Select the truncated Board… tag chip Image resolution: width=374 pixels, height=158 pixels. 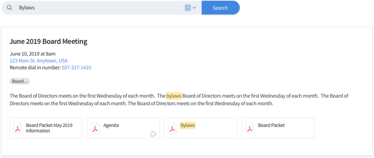pos(19,82)
